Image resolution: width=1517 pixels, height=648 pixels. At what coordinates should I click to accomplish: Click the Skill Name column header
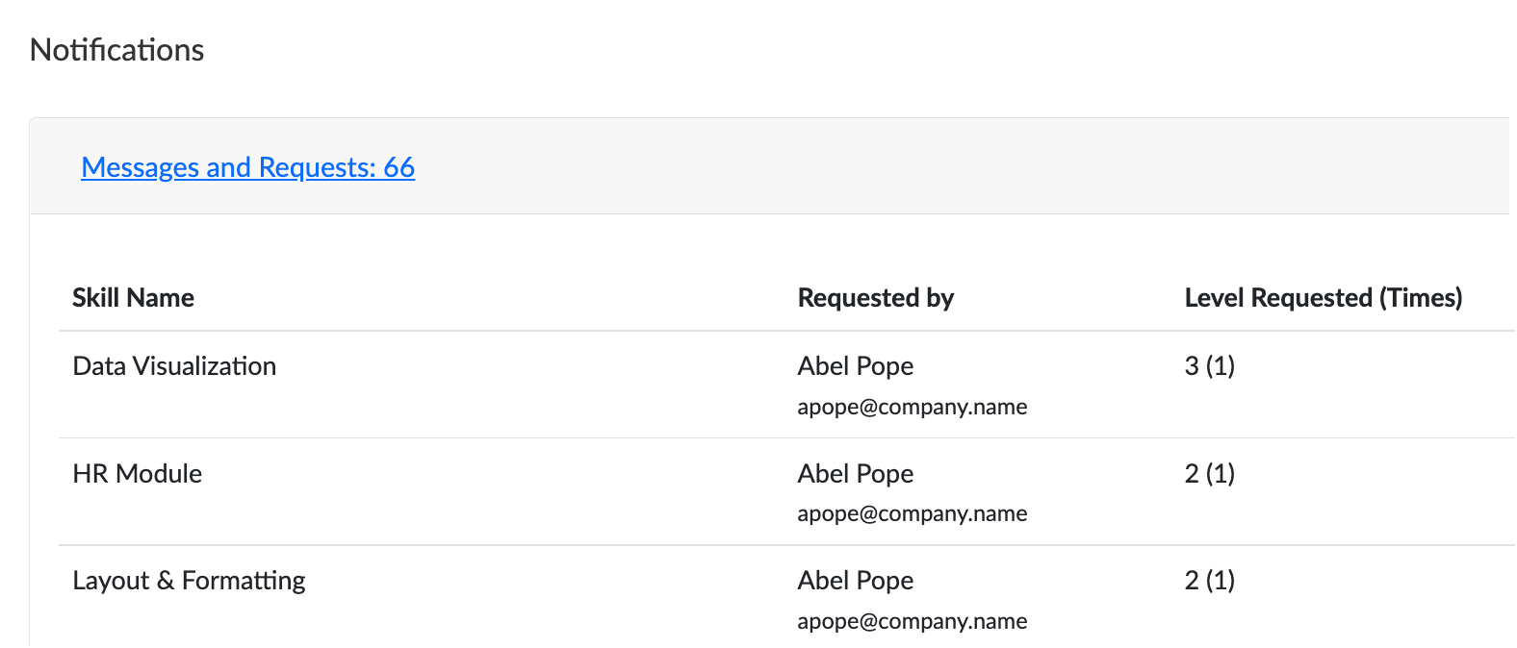pos(133,298)
